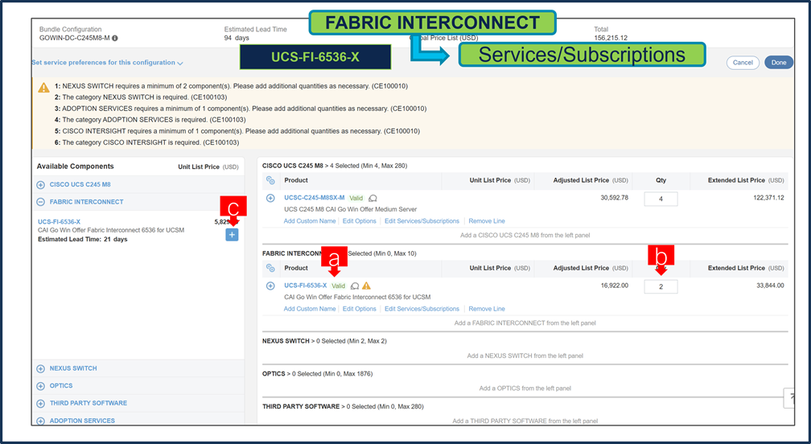Click comment icon beside UCS-FI-6536-X Valid
The width and height of the screenshot is (811, 444).
point(355,286)
